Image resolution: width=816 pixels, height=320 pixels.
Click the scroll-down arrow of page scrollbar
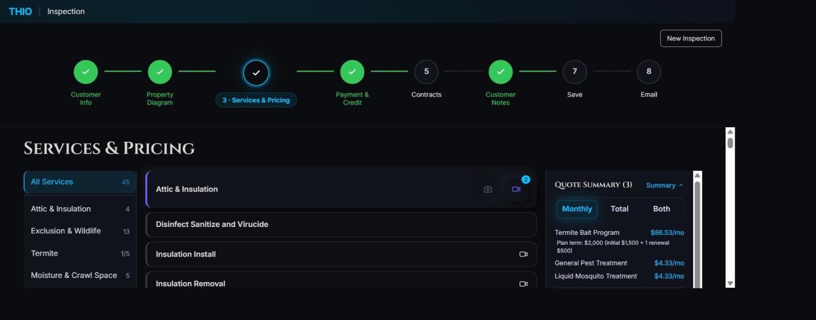[730, 284]
